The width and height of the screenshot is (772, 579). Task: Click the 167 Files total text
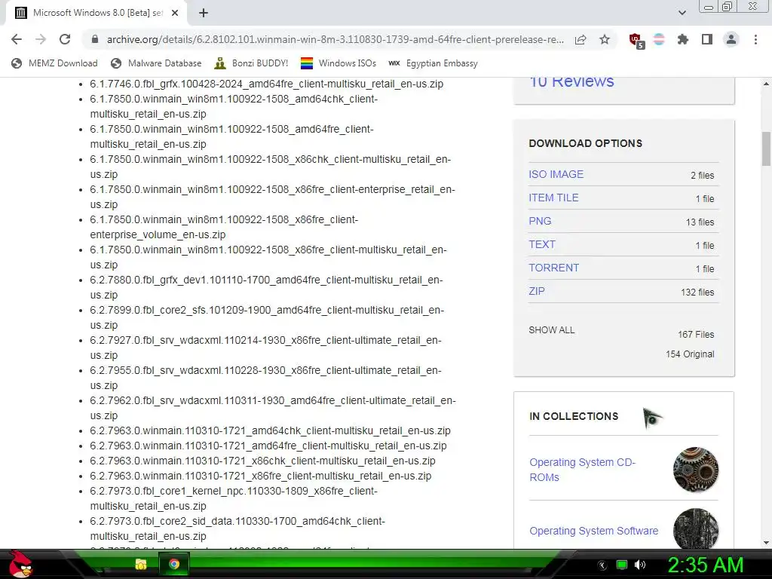coord(696,334)
